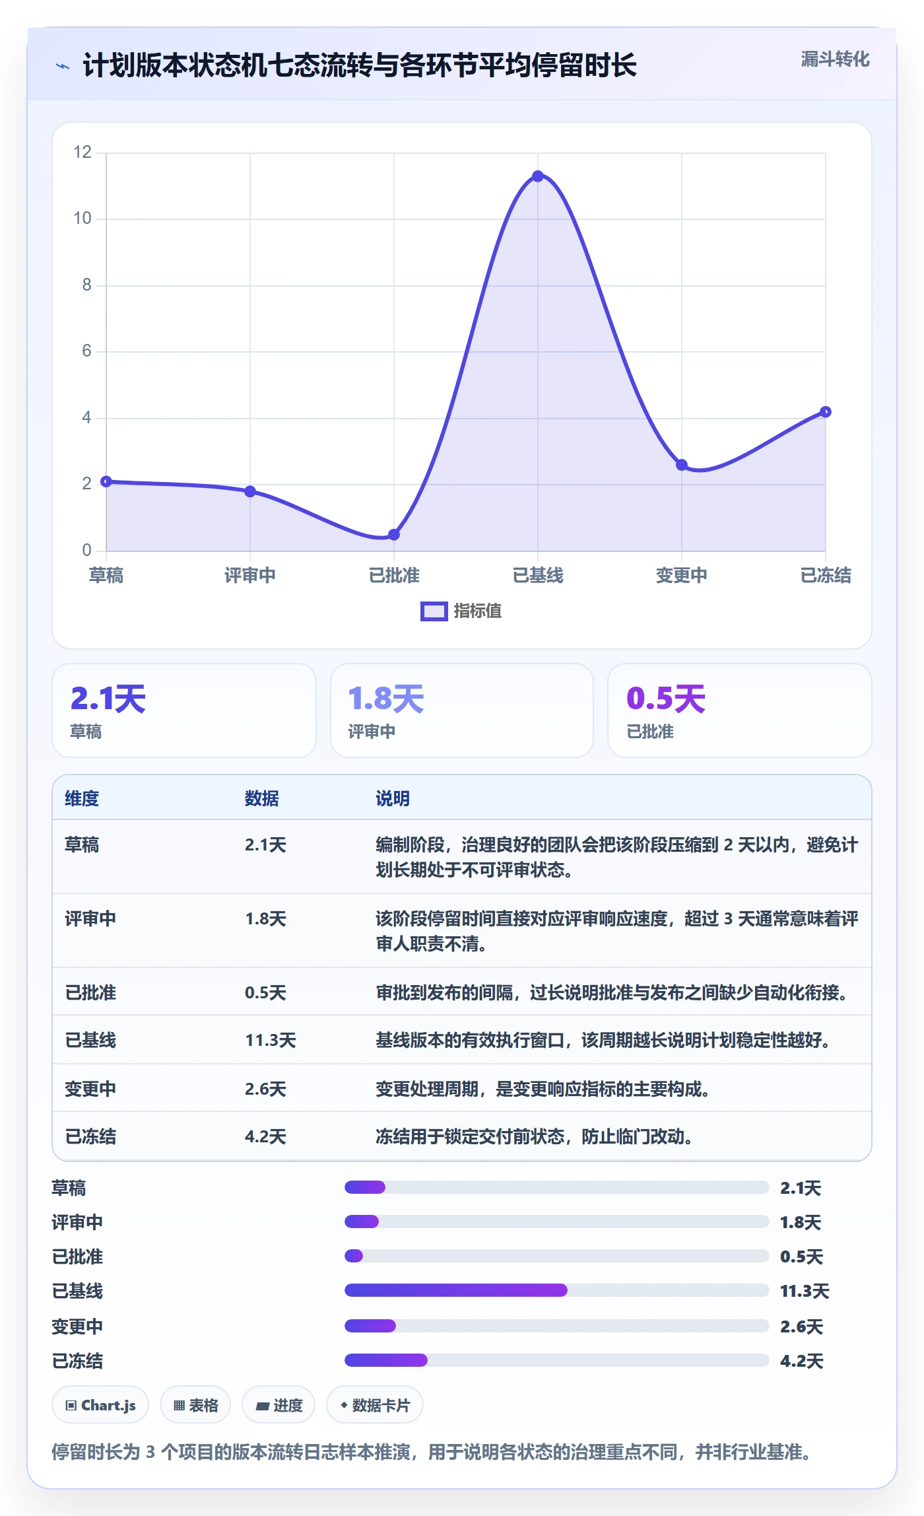Click the 草稿 progress bar
Viewport: 924px width, 1516px height.
point(557,1187)
